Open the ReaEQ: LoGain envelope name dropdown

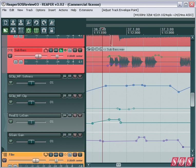[35, 116]
